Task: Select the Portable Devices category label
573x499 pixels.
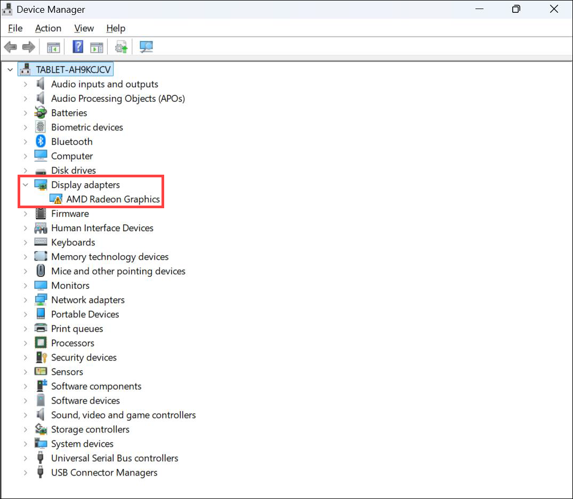Action: coord(85,314)
